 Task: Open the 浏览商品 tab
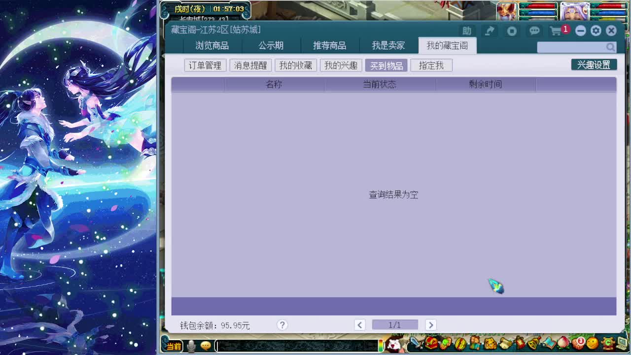point(212,45)
